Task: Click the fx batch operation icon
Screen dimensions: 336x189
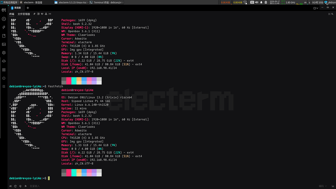Action: click(26, 186)
